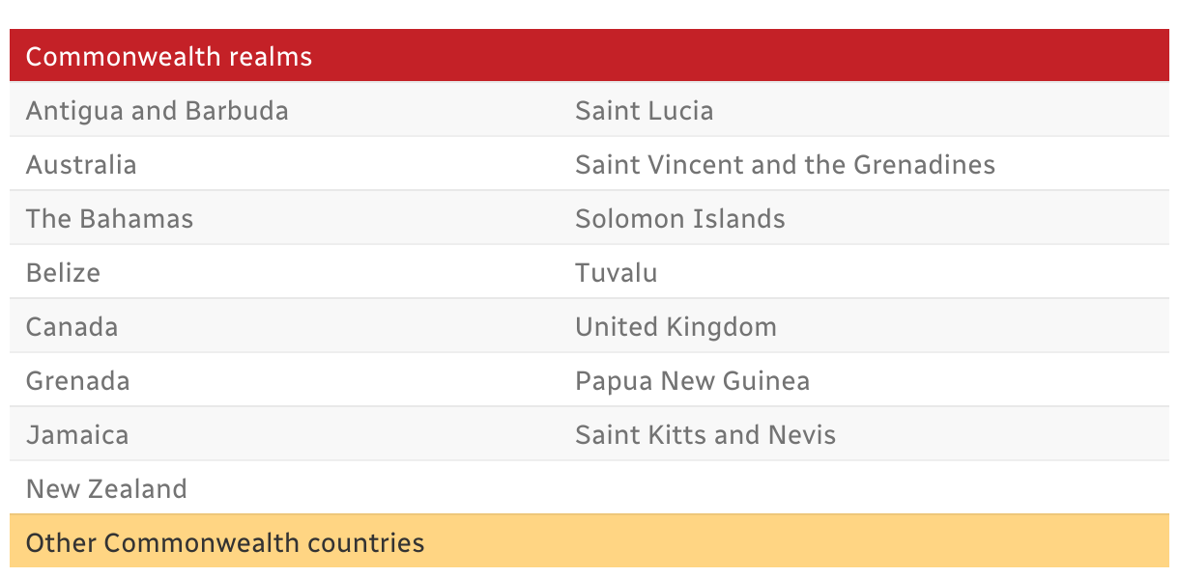Select Belize in the realms table
Image resolution: width=1179 pixels, height=577 pixels.
63,273
